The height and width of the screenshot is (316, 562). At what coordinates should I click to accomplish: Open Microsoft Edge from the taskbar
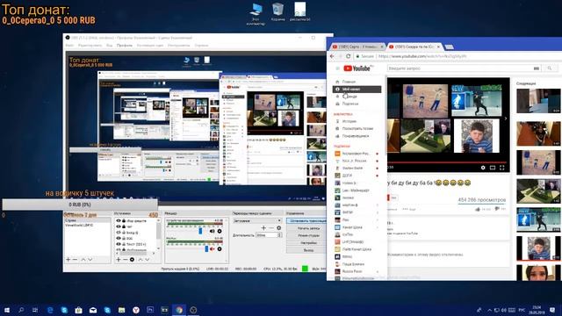50,310
